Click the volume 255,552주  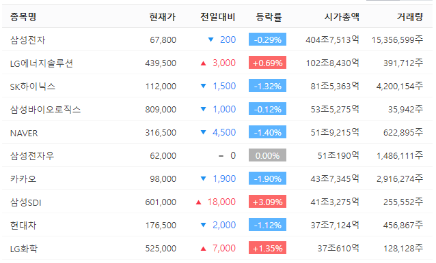[403, 202]
